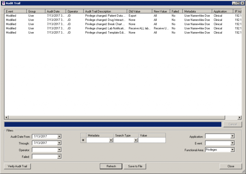Screen dimensions: 246x174
Task: Select the Break Chart privilege row
Action: tap(106, 24)
